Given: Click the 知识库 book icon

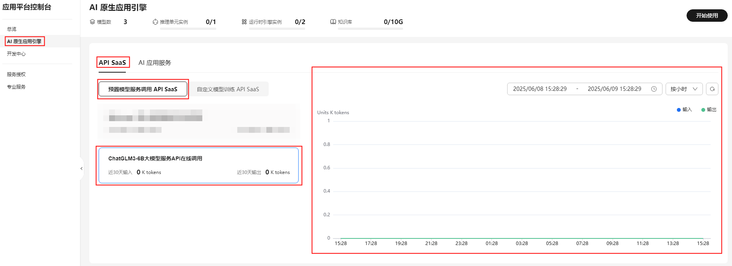Looking at the screenshot, I should [x=333, y=22].
